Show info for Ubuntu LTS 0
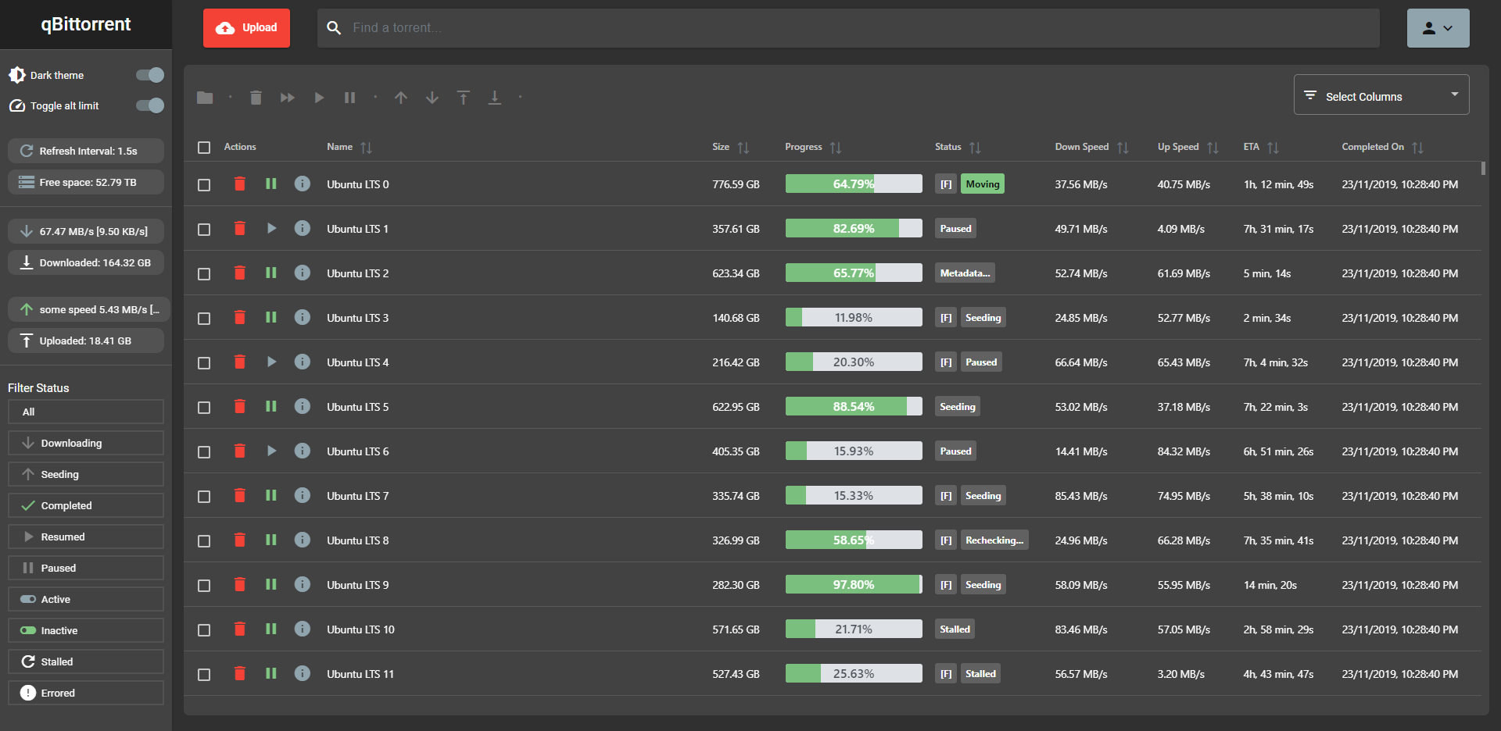The height and width of the screenshot is (731, 1501). click(x=303, y=184)
